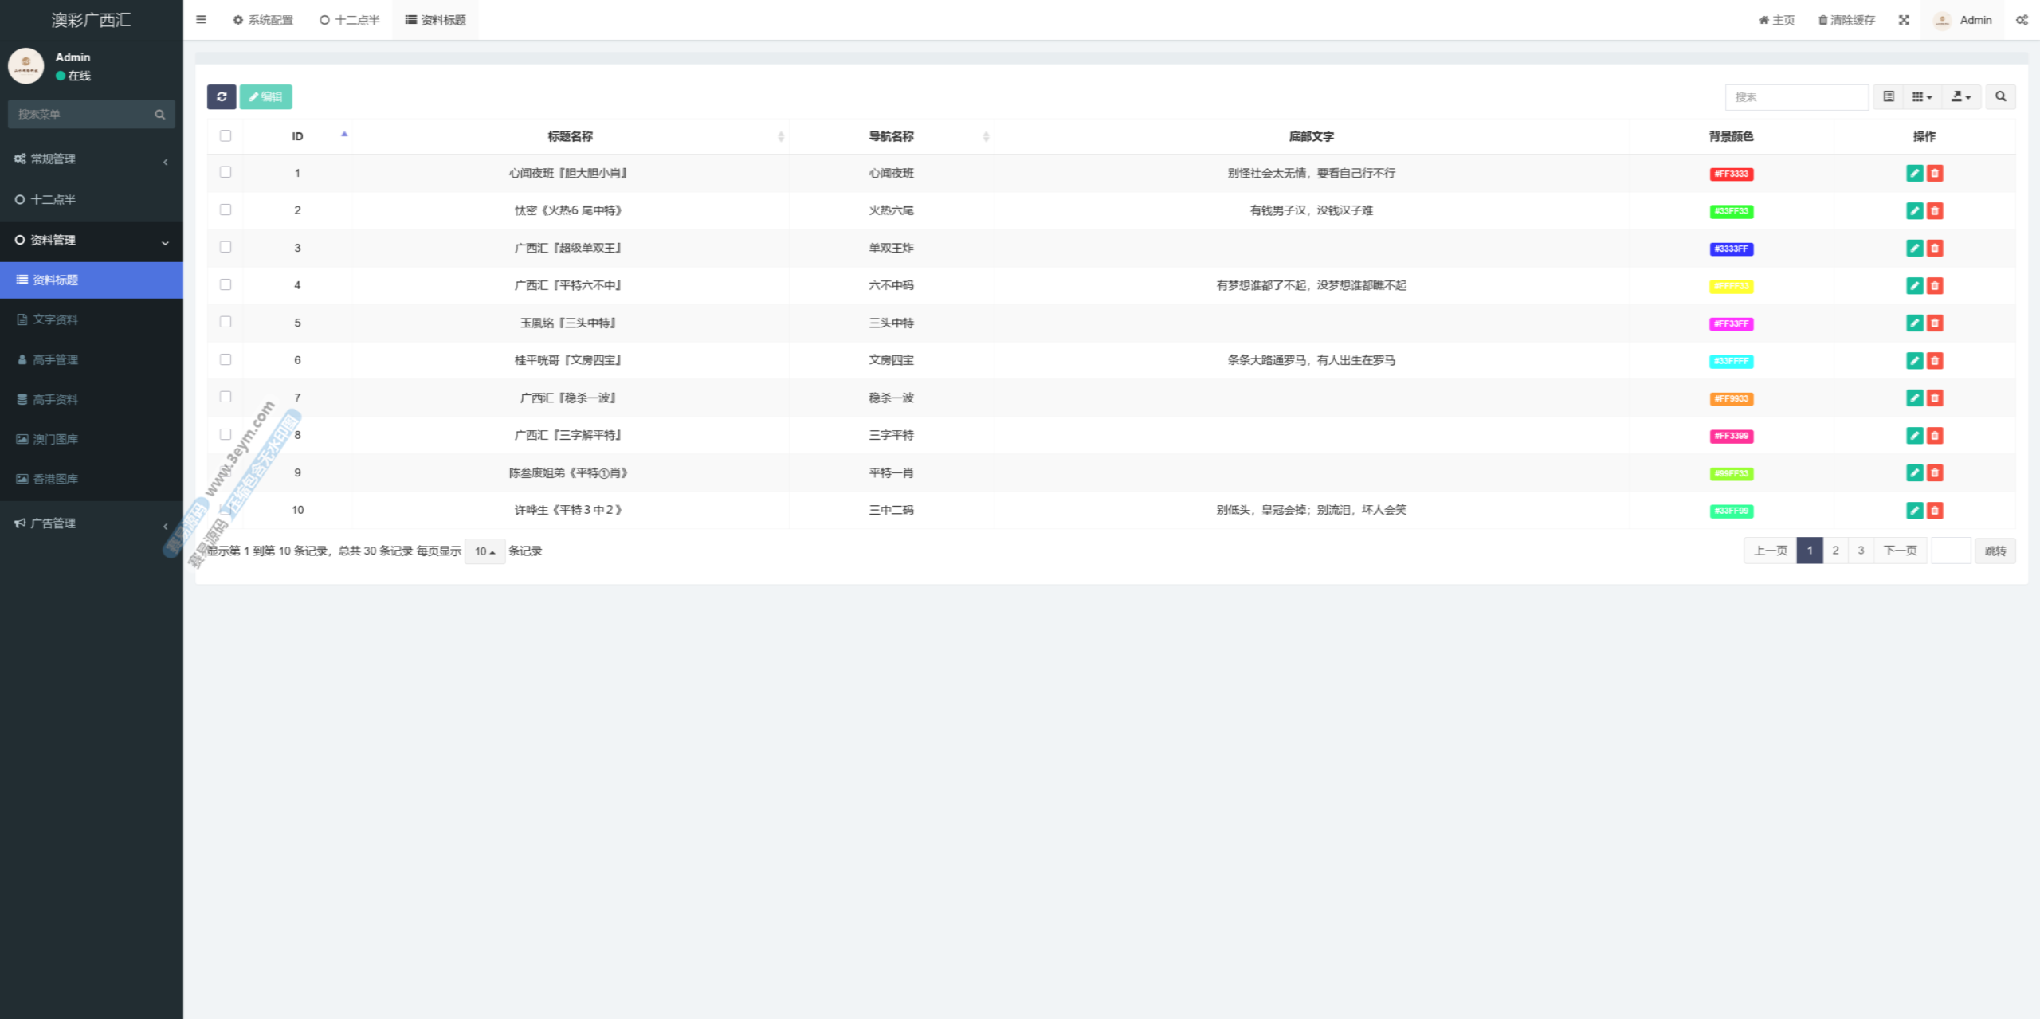Click the #3333FF blue color badge
Viewport: 2040px width, 1019px height.
(x=1731, y=249)
